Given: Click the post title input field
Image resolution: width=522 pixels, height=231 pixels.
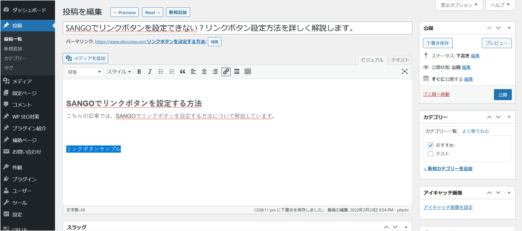Looking at the screenshot, I should point(237,28).
